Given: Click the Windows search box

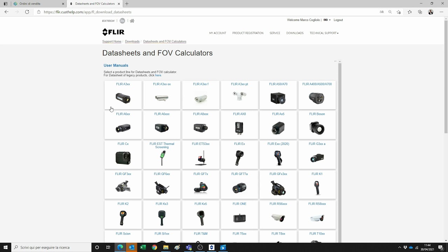Looking at the screenshot, I should pos(51,247).
